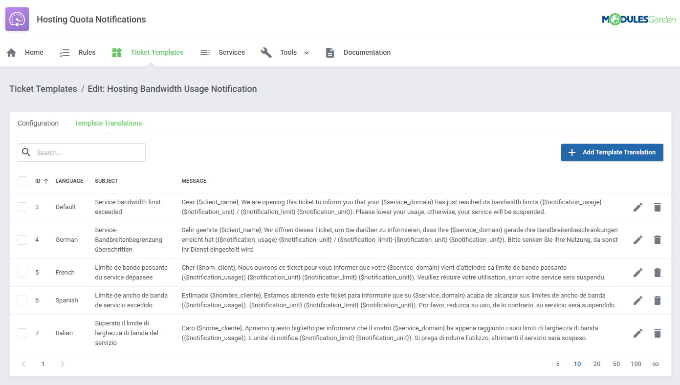
Task: Click the Add Template Translation button
Action: pyautogui.click(x=612, y=152)
